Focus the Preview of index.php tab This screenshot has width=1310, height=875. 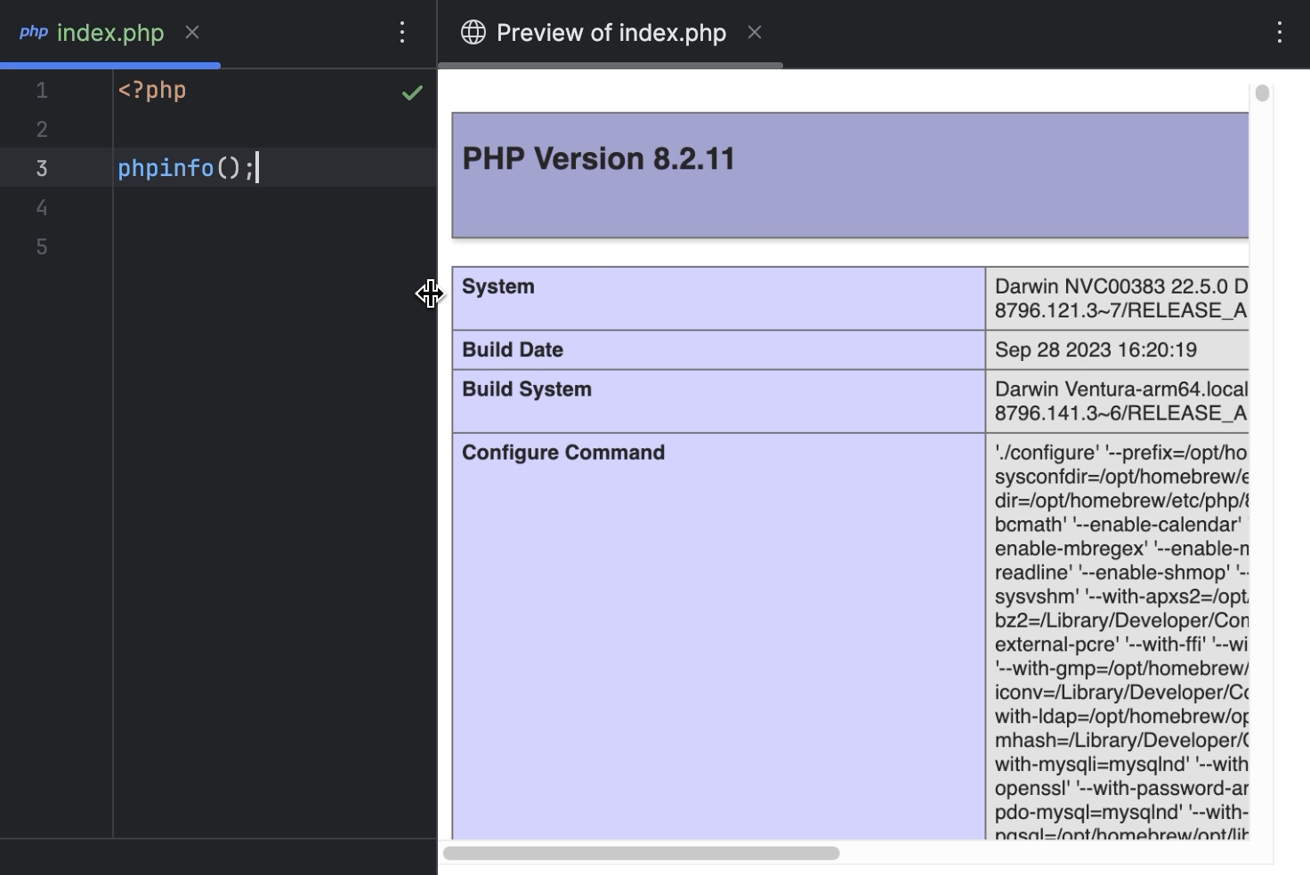pos(611,32)
